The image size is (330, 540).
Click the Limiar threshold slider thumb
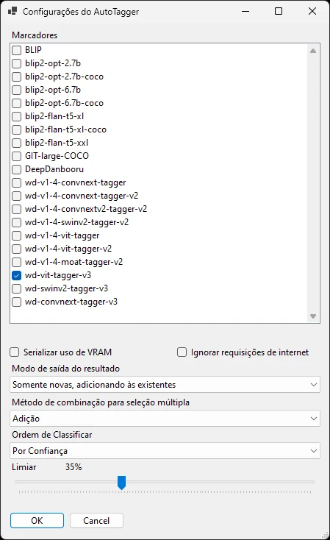(x=121, y=483)
